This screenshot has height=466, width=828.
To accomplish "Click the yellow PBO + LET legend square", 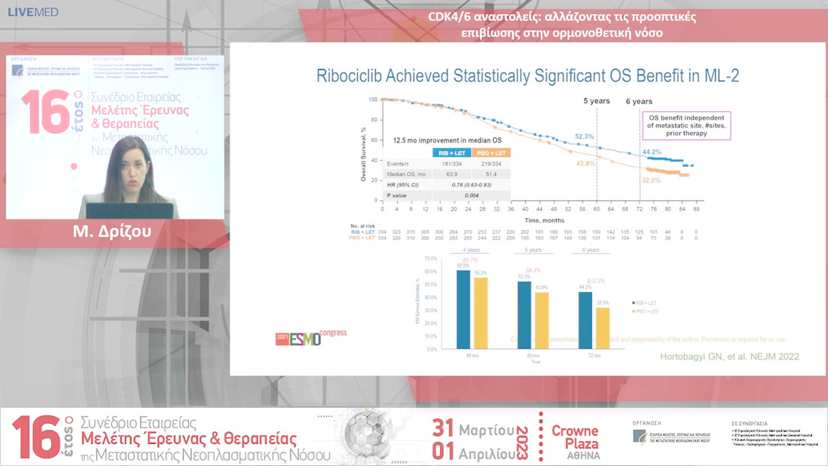I will pyautogui.click(x=631, y=312).
